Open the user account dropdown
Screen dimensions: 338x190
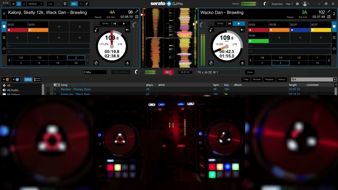[x=306, y=4]
